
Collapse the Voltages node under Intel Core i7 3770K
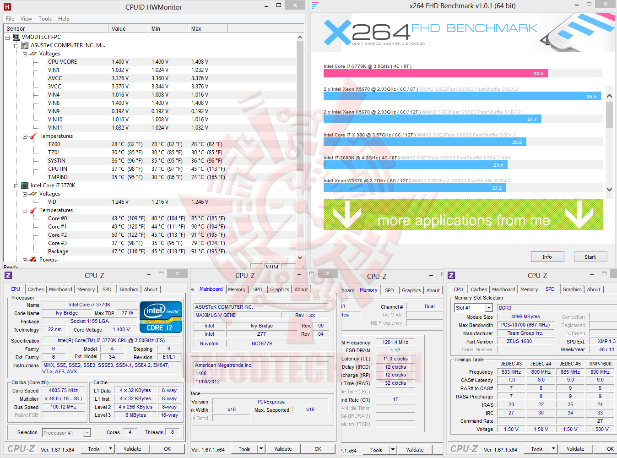coord(25,194)
